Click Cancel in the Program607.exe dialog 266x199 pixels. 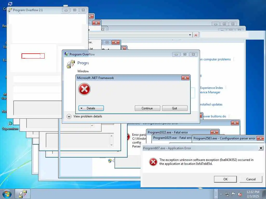tap(251, 179)
